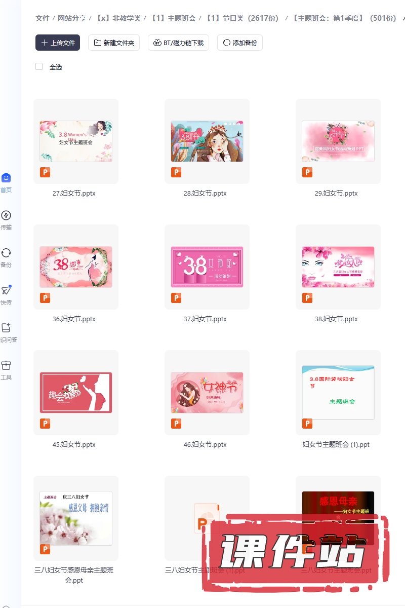The width and height of the screenshot is (405, 608).
Task: Navigate to 网站分享 in the breadcrumb
Action: click(71, 18)
